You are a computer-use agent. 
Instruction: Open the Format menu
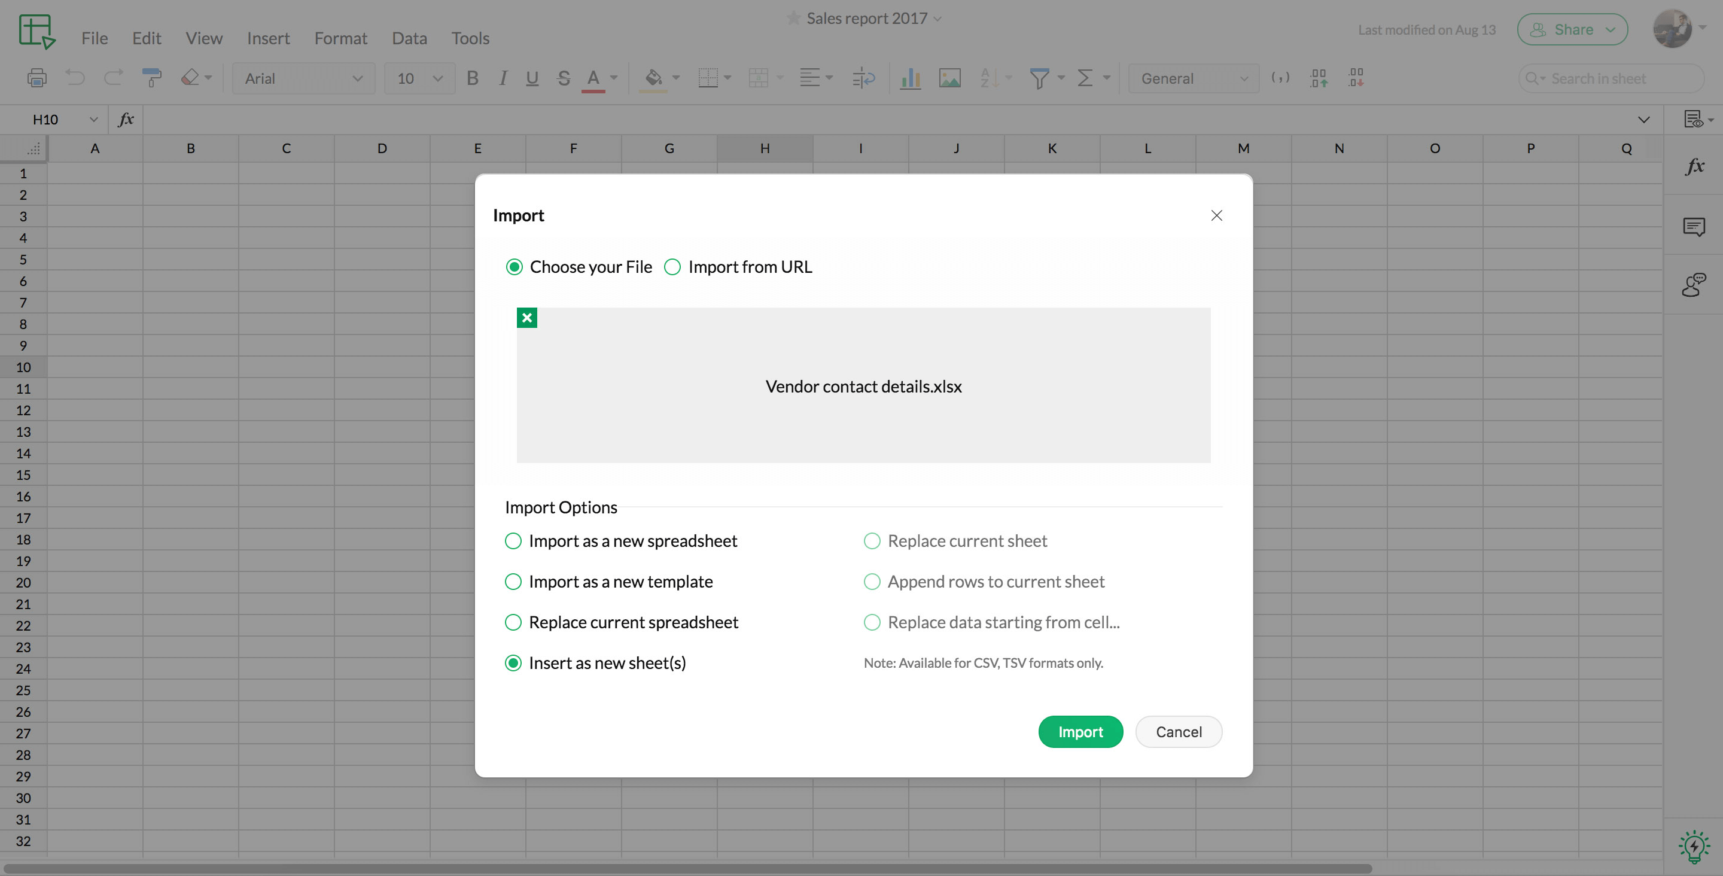click(340, 38)
